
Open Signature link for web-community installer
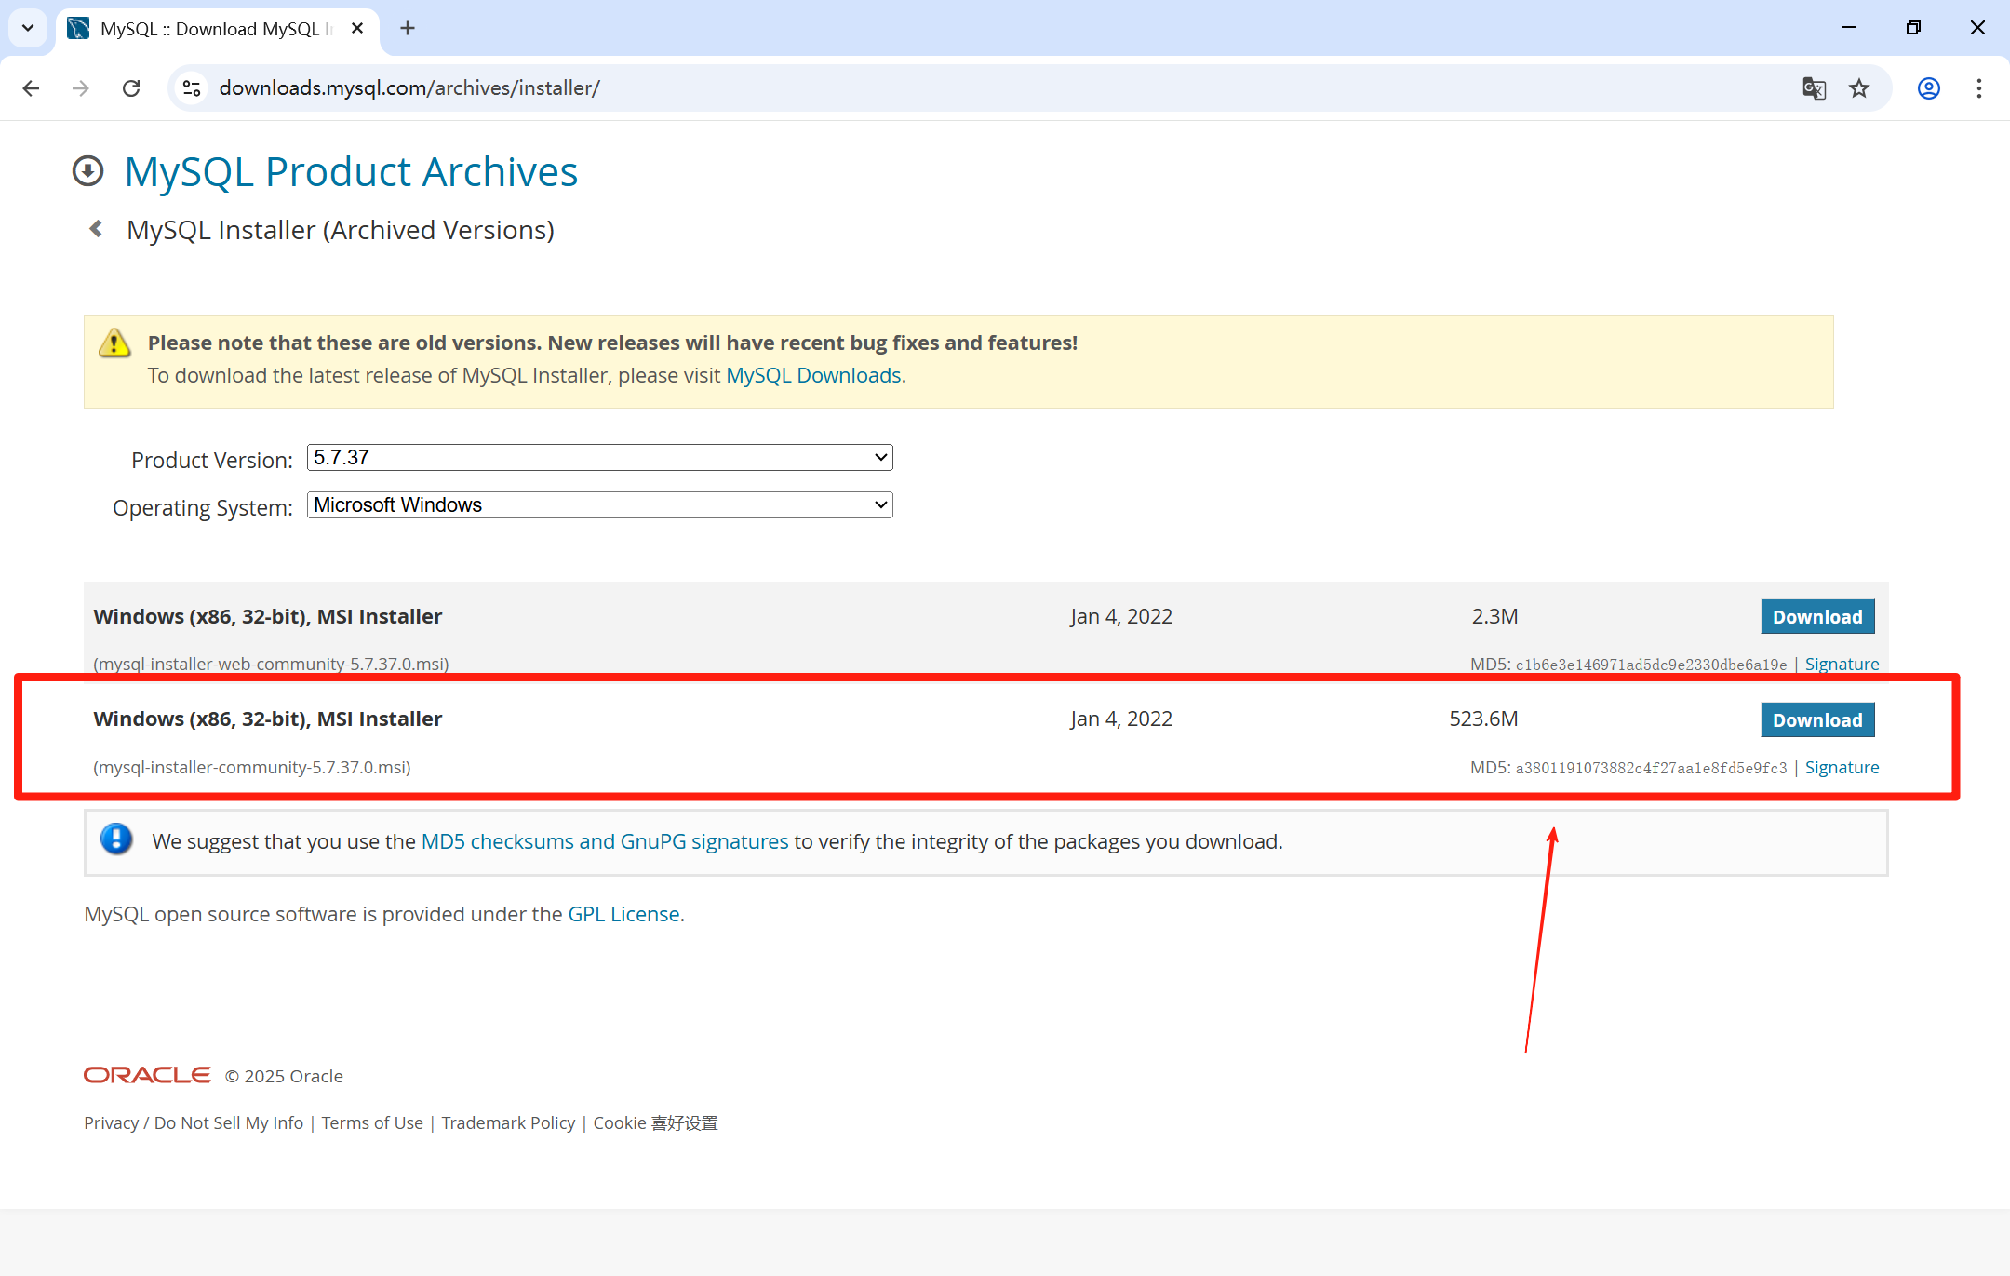(1842, 665)
